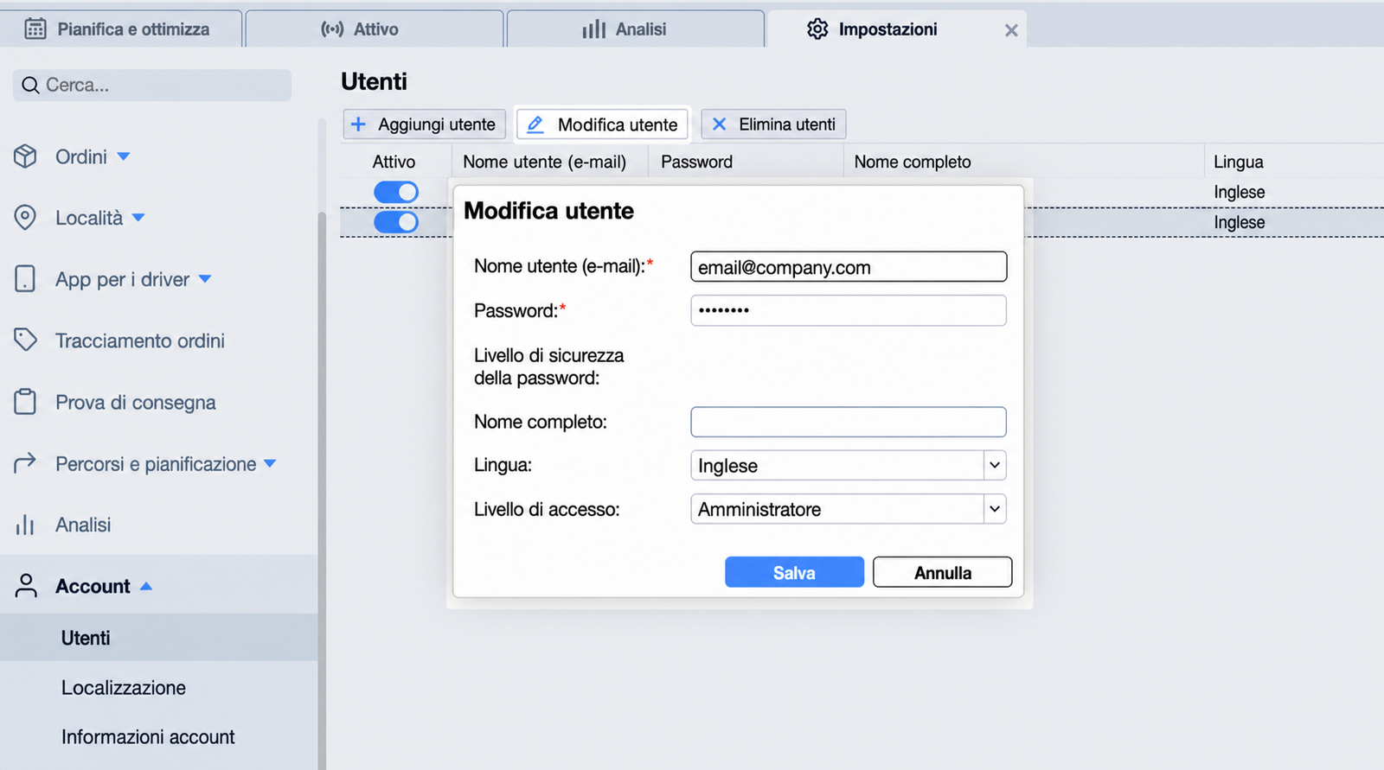
Task: Click the plus icon of Aggiungi utente
Action: (358, 124)
